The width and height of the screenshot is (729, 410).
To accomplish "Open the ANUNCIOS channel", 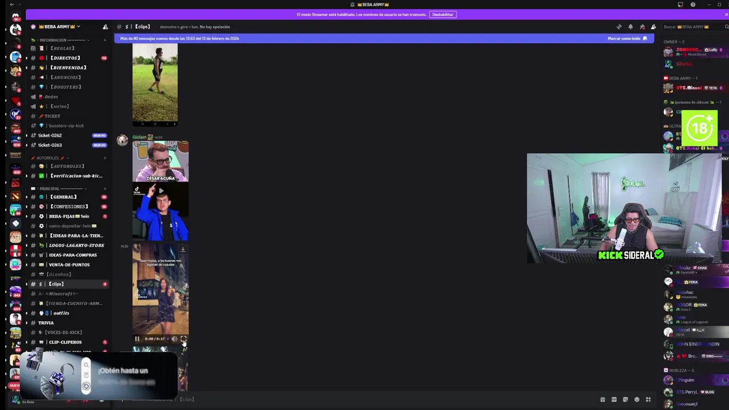I will pyautogui.click(x=68, y=77).
